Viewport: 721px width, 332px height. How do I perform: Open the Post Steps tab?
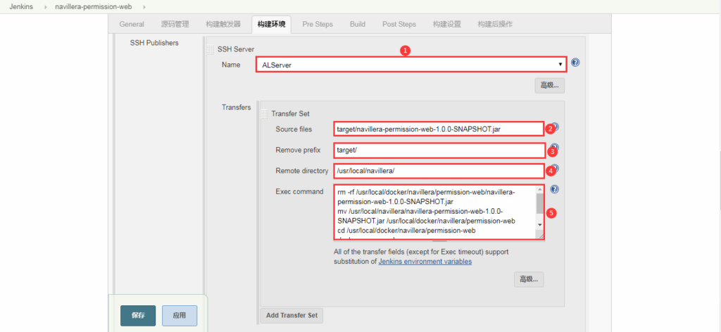pos(399,24)
